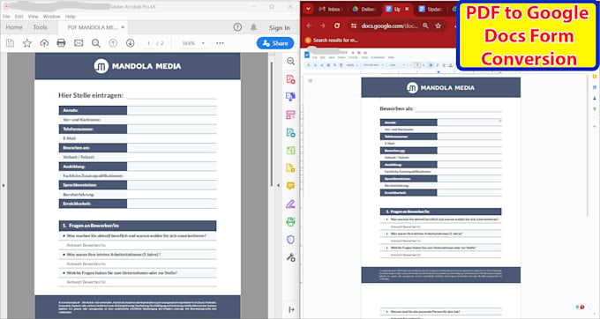
Task: Switch to Acrobat Tools tab
Action: 40,27
